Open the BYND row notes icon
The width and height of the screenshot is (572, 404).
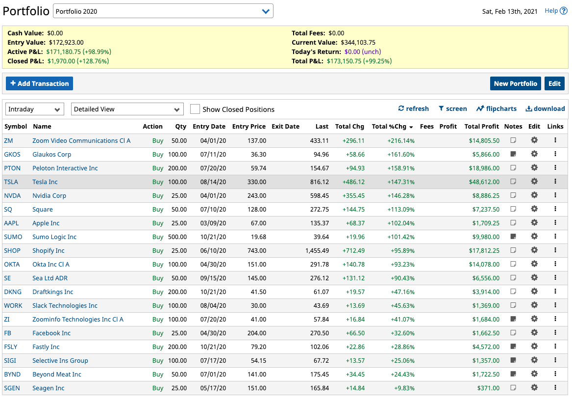coord(513,374)
